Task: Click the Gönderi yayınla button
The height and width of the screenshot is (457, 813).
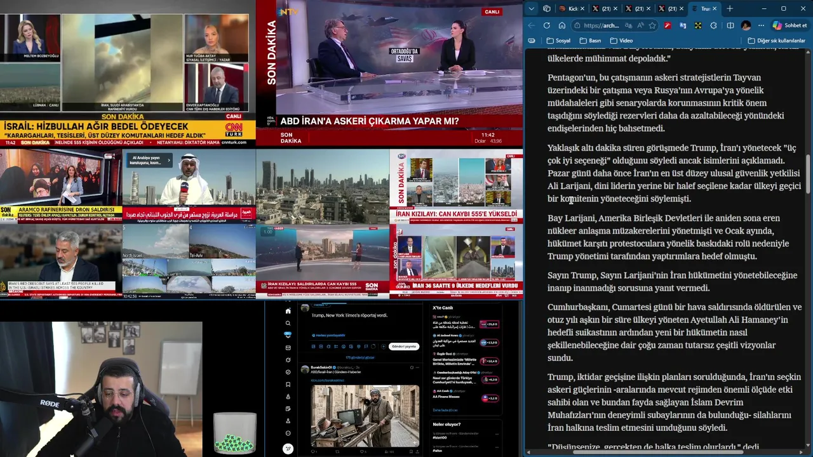Action: click(x=404, y=347)
